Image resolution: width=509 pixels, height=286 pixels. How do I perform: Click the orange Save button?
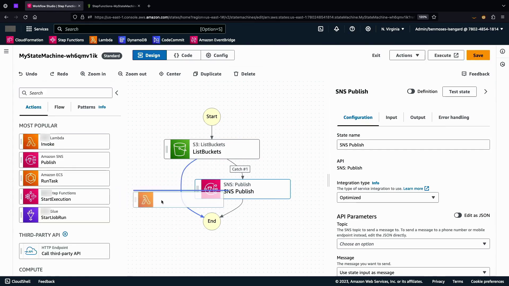pyautogui.click(x=478, y=55)
